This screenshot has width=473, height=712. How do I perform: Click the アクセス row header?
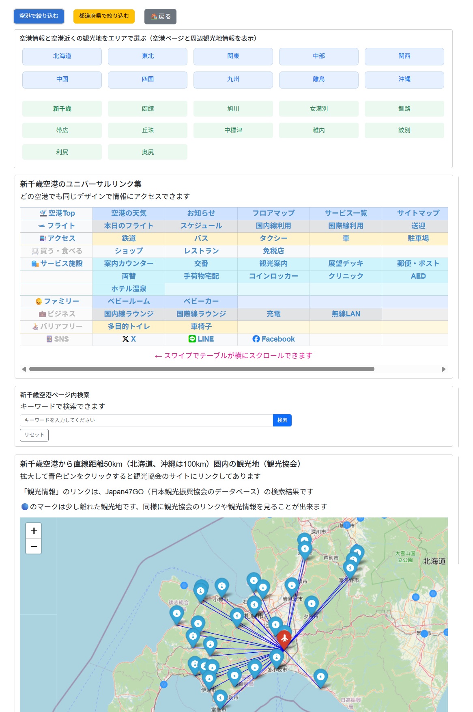coord(57,238)
